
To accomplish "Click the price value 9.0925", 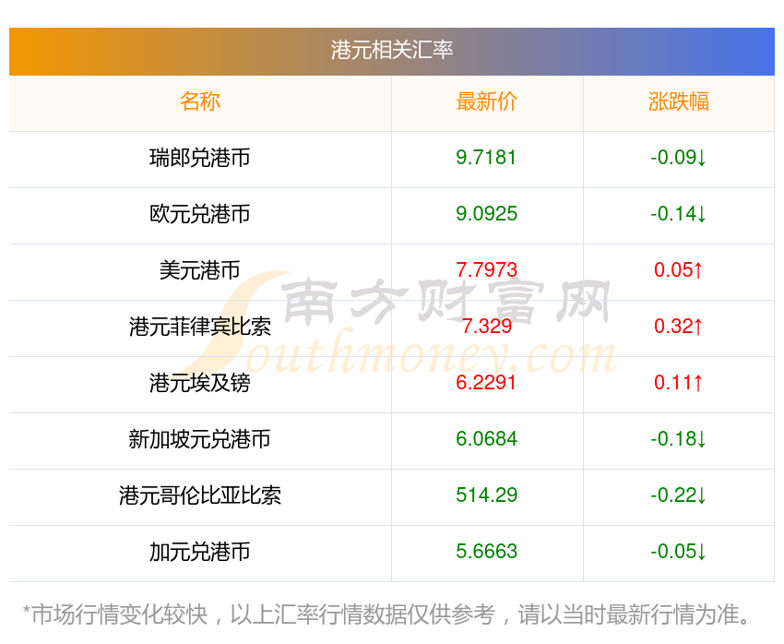I will [486, 214].
